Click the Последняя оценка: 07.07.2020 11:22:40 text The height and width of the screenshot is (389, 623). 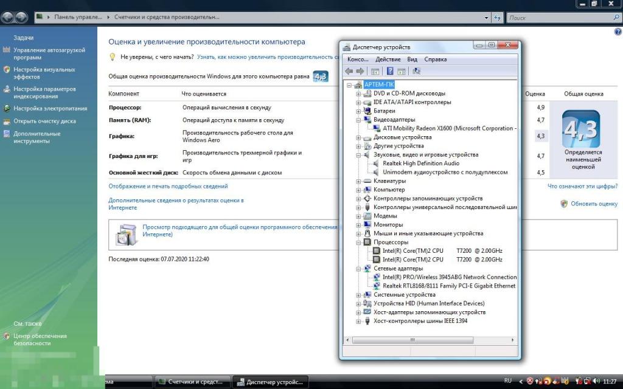159,259
